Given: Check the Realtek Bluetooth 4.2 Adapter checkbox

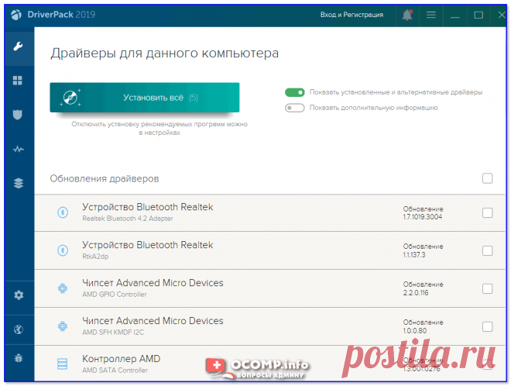Looking at the screenshot, I should (487, 213).
